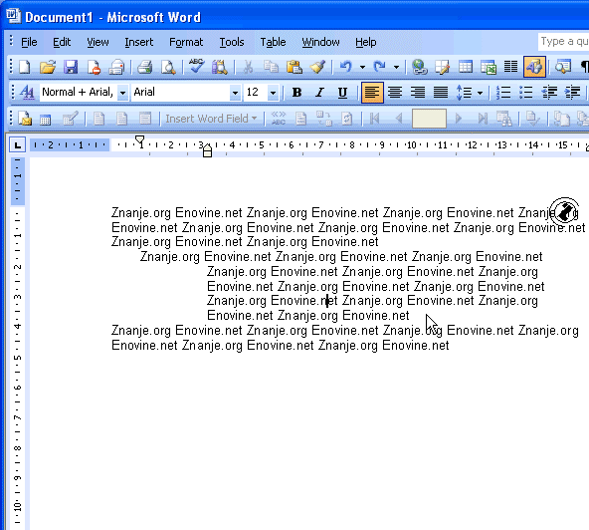Open the Document Map icon
This screenshot has height=530, width=589.
tap(563, 68)
